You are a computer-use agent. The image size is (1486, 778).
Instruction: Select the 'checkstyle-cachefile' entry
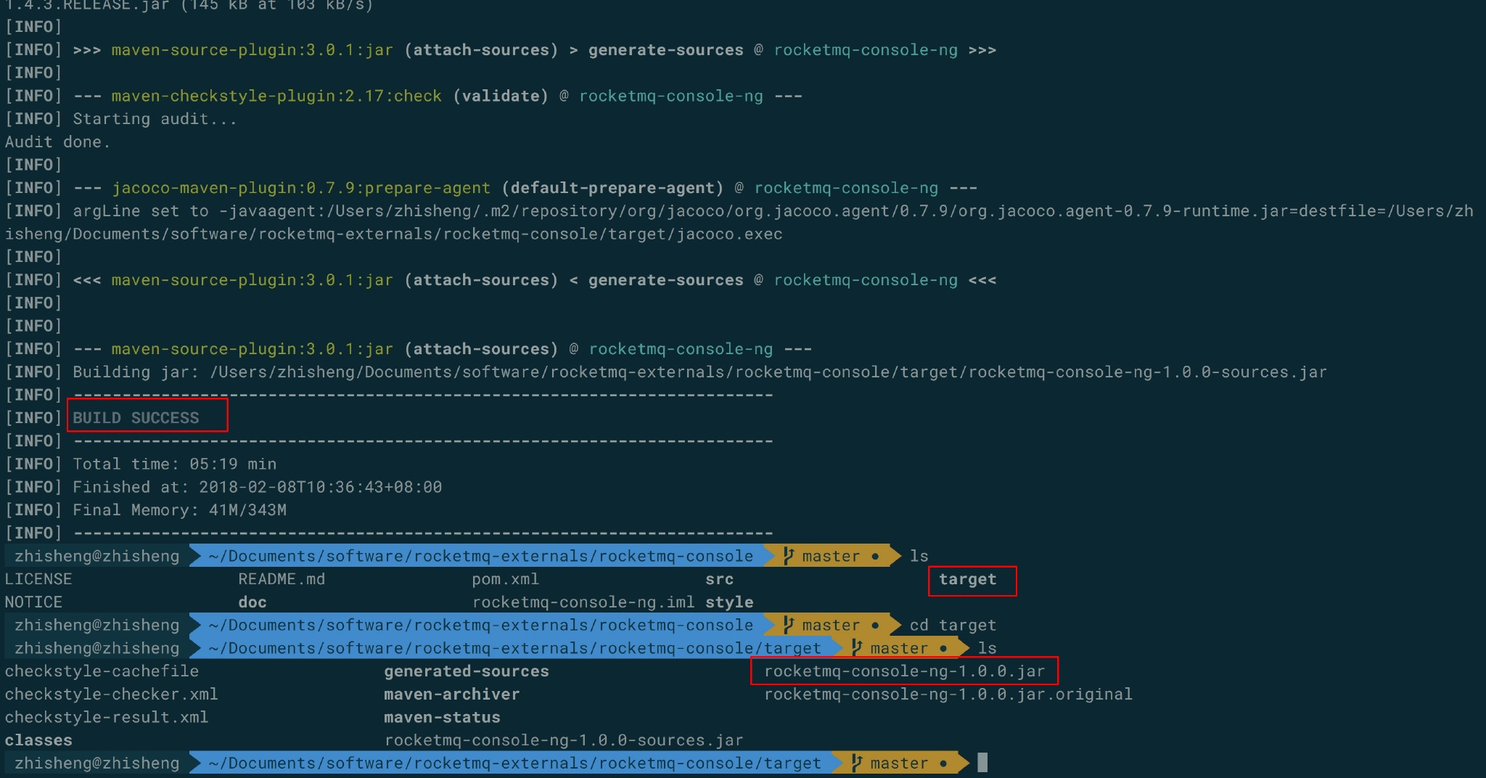click(x=102, y=671)
